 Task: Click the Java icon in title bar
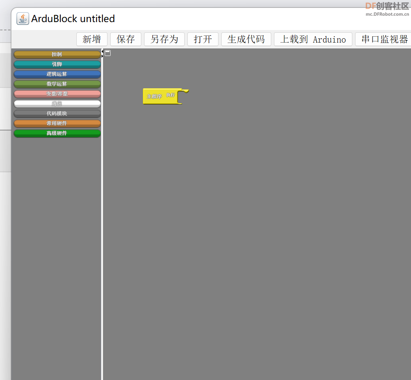[x=23, y=19]
